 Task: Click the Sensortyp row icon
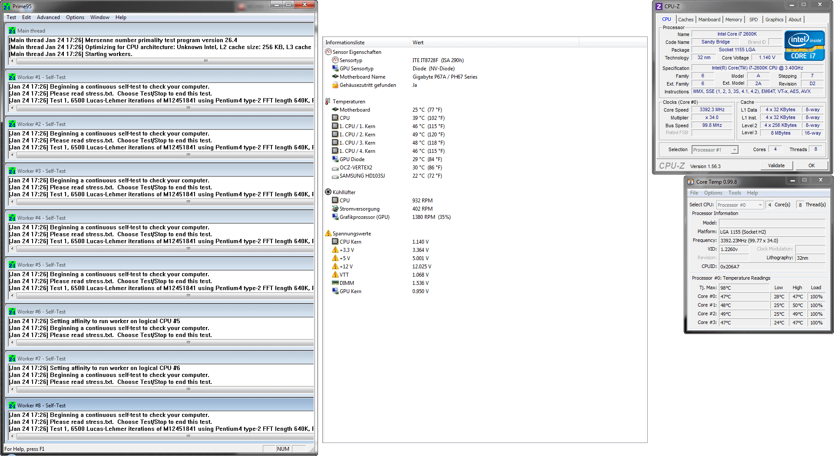tap(335, 60)
